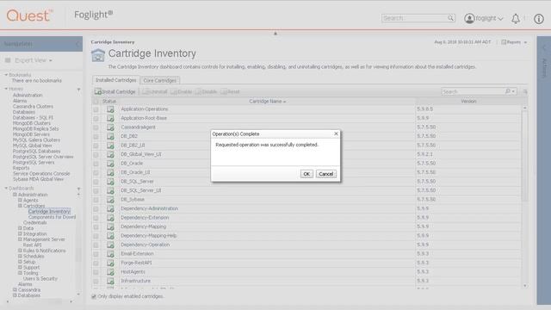Click the status icon for Dependency-Administration

(x=110, y=208)
